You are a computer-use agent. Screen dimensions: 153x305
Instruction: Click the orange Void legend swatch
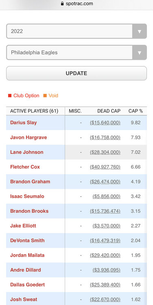point(45,96)
